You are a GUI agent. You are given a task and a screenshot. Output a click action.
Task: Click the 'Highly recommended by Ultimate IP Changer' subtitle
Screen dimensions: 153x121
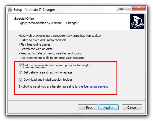pos(48,23)
